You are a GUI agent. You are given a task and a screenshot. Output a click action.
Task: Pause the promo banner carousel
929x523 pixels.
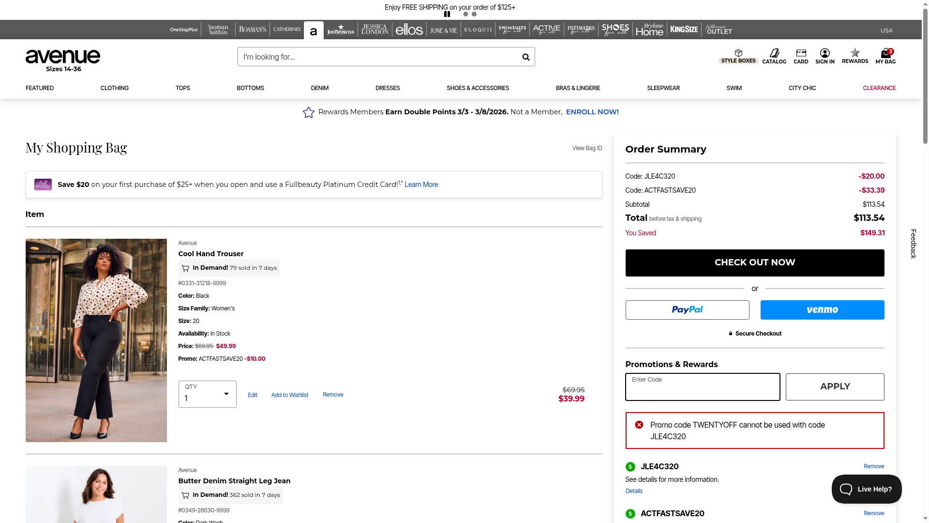coord(447,14)
